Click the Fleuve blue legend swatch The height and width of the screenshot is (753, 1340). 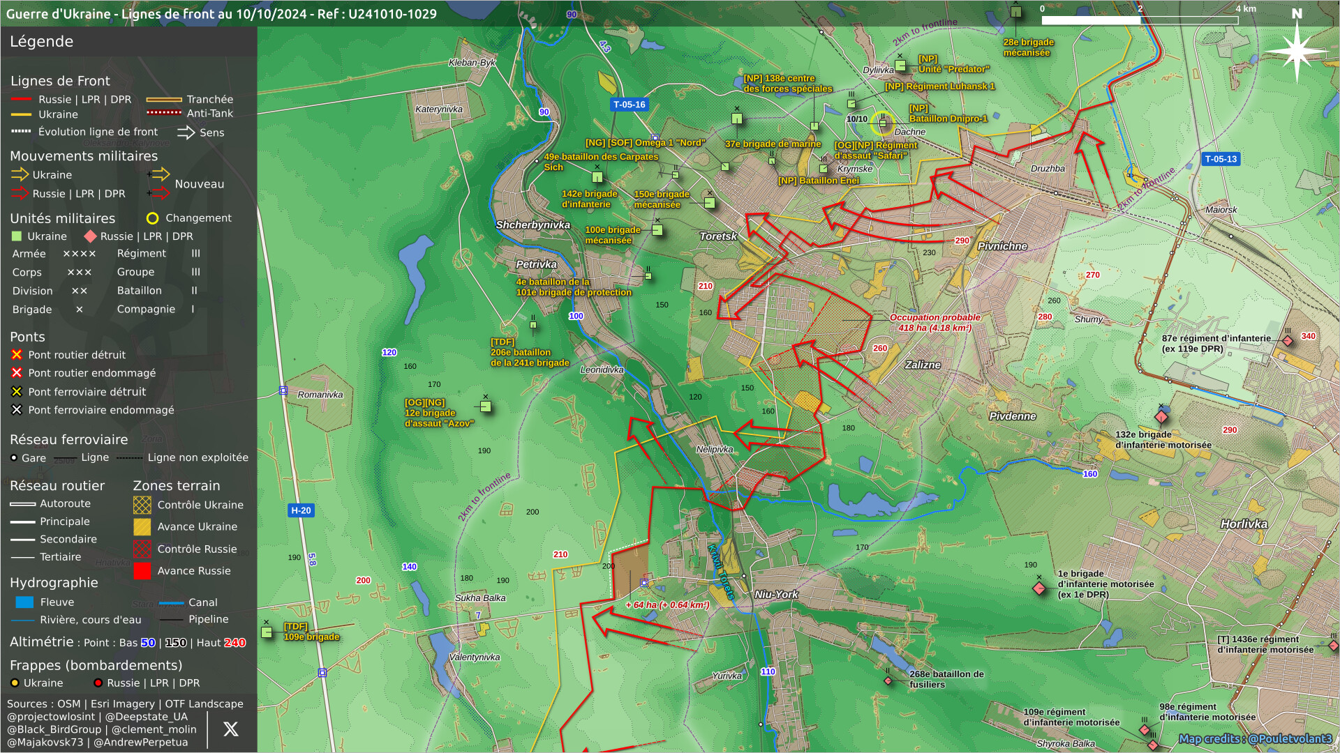[24, 602]
